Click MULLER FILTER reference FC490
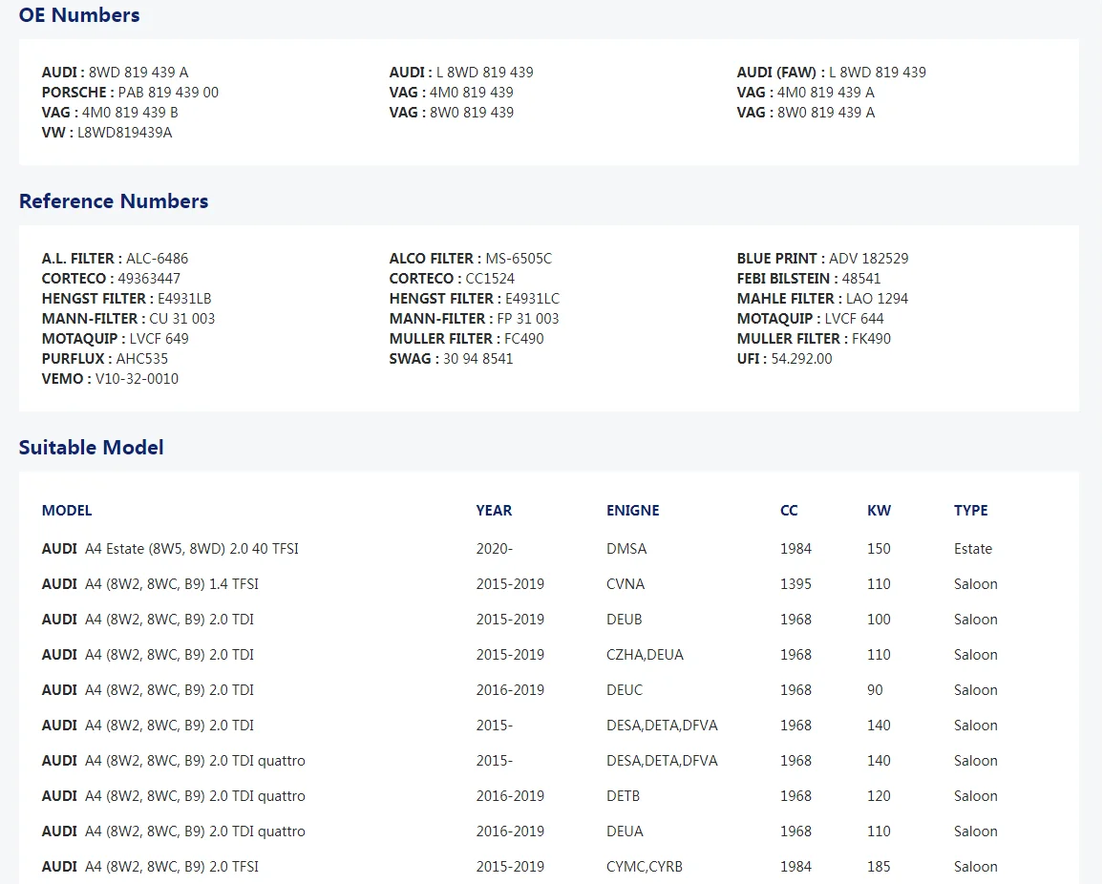Screen dimensions: 1103x884 click(x=466, y=339)
